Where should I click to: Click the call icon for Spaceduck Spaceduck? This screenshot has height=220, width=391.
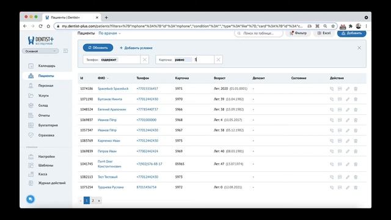(332, 89)
